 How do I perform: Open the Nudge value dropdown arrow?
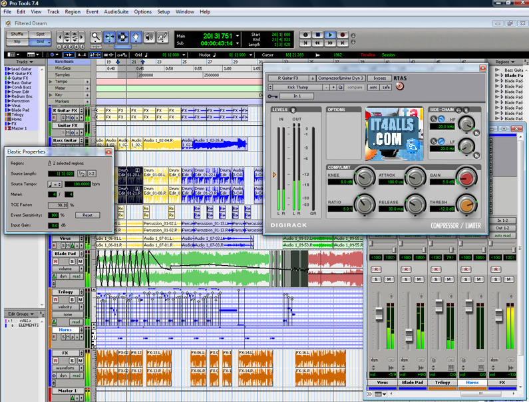click(x=251, y=55)
